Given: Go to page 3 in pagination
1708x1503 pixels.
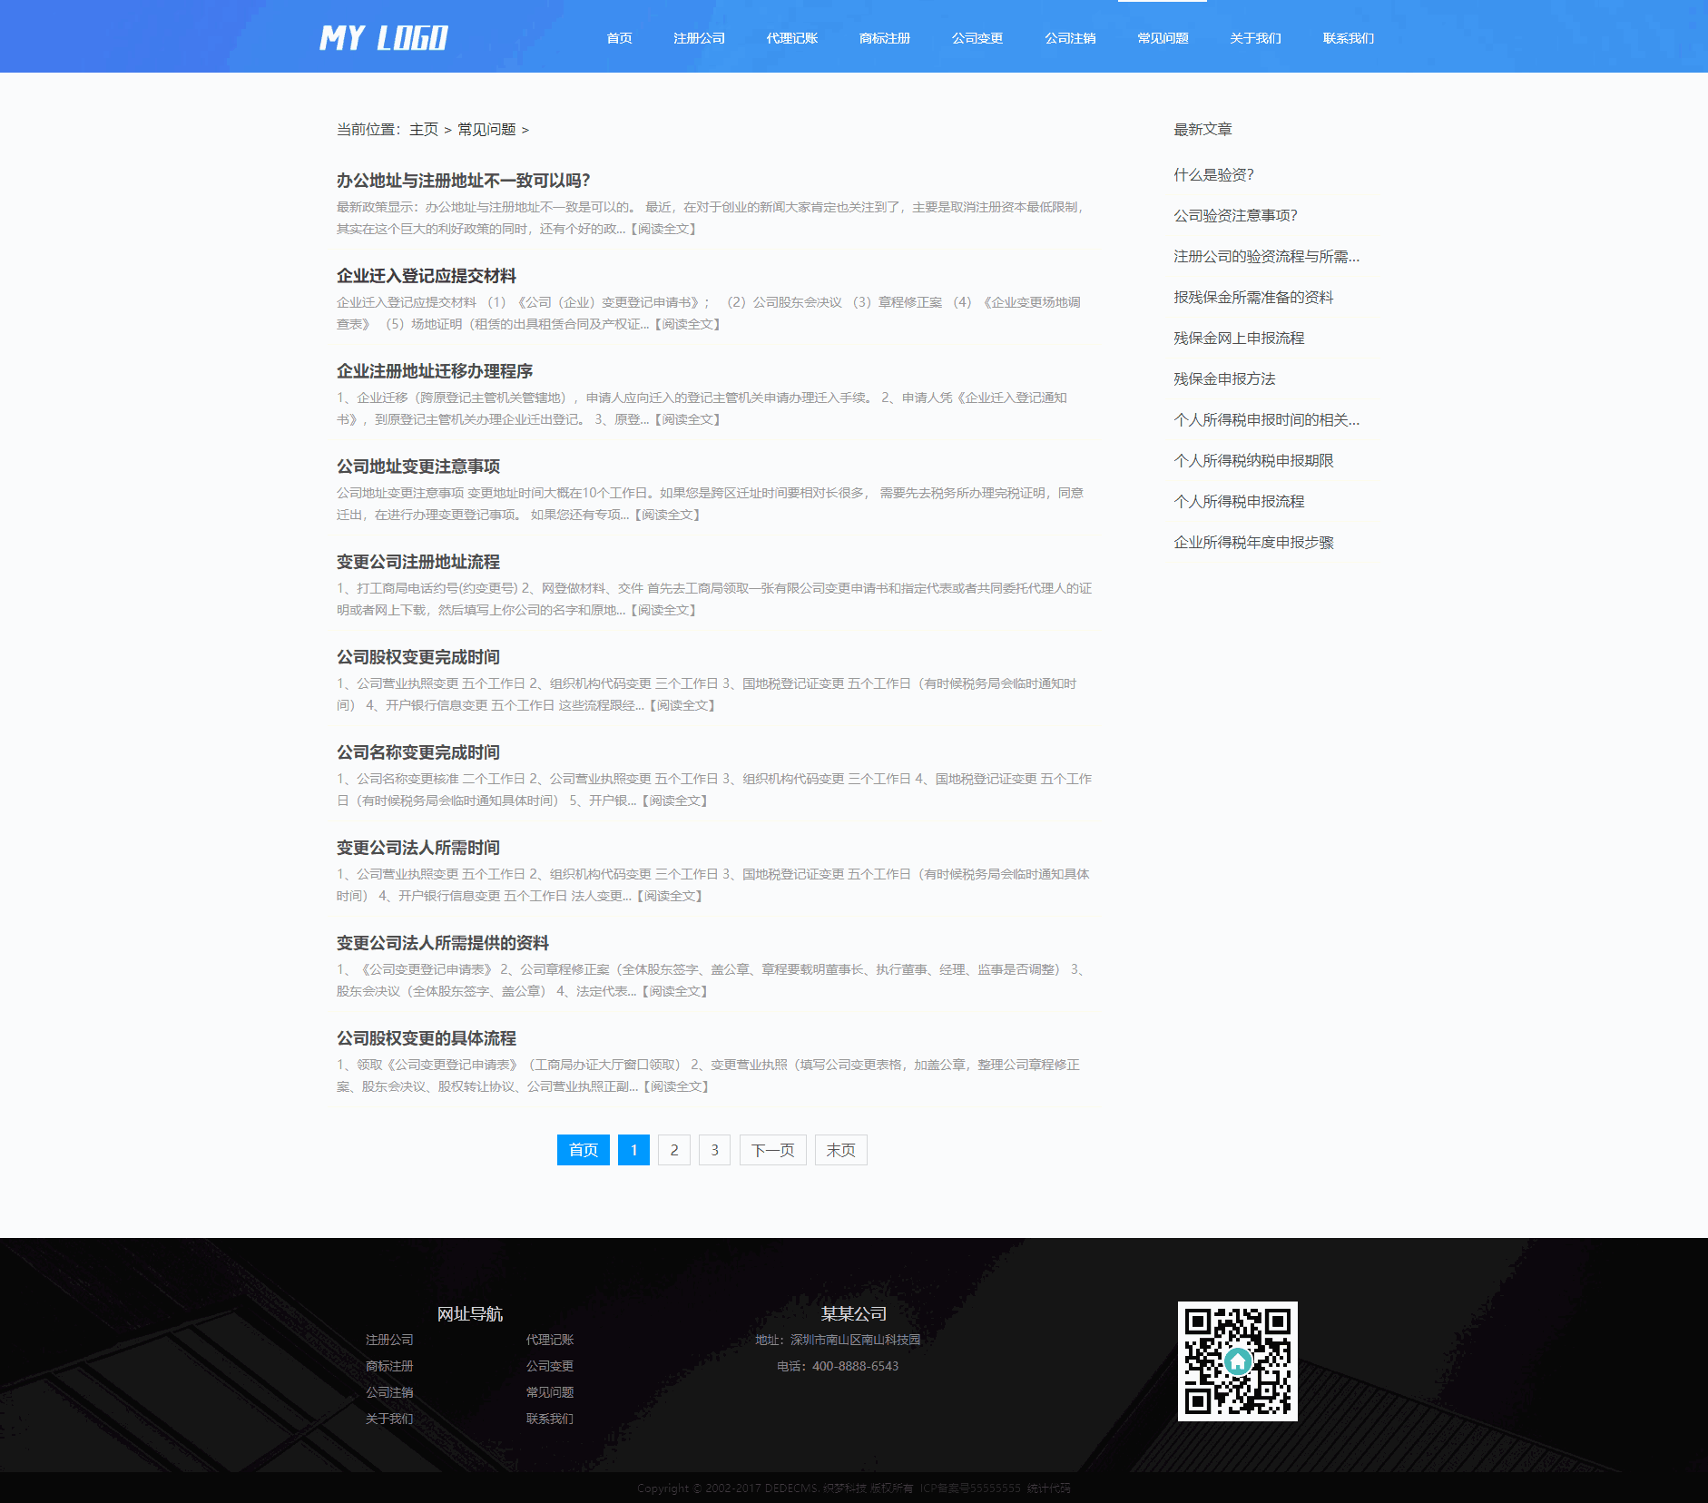Looking at the screenshot, I should coord(714,1150).
